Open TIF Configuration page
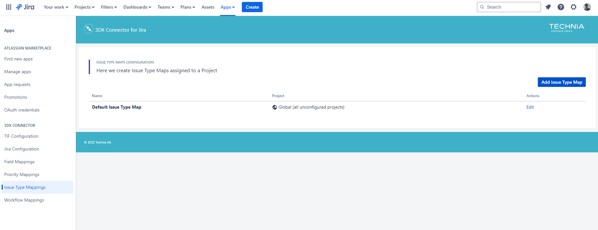Image resolution: width=598 pixels, height=230 pixels. coord(21,136)
